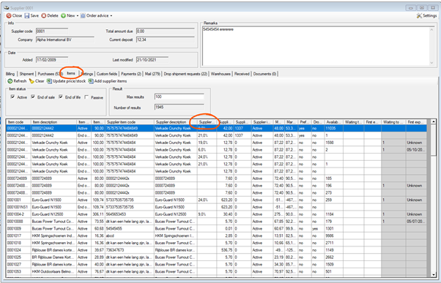The image size is (441, 283).
Task: Click the Refresh icon
Action: tap(10, 81)
